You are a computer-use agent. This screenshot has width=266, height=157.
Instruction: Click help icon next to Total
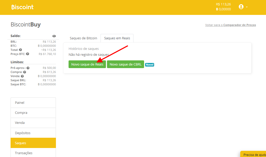pyautogui.click(x=21, y=50)
